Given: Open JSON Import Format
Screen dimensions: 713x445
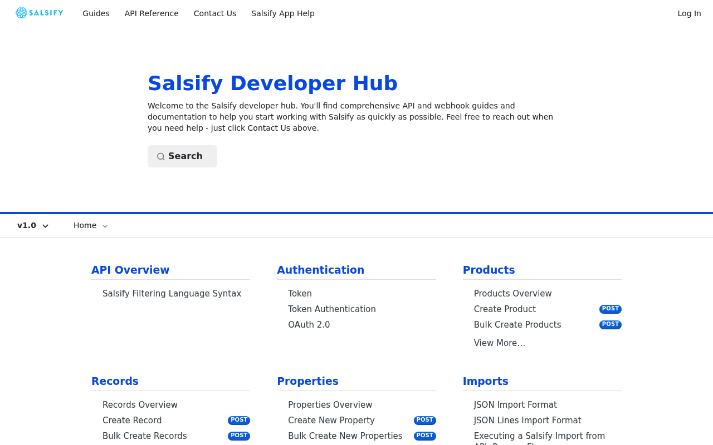Looking at the screenshot, I should coord(515,405).
